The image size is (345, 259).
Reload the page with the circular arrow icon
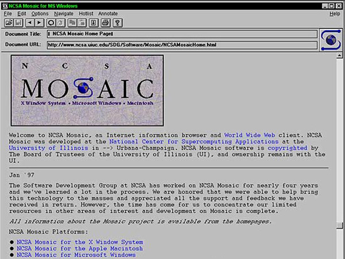tap(51, 23)
